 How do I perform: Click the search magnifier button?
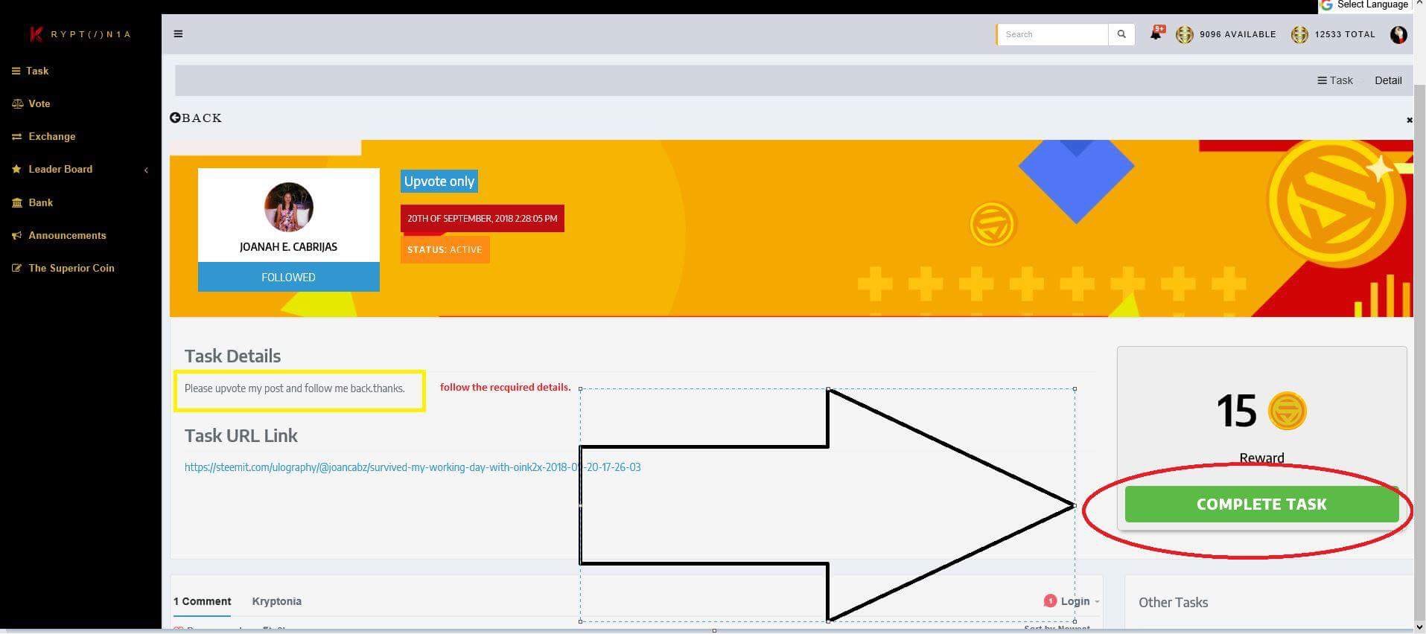click(x=1121, y=34)
